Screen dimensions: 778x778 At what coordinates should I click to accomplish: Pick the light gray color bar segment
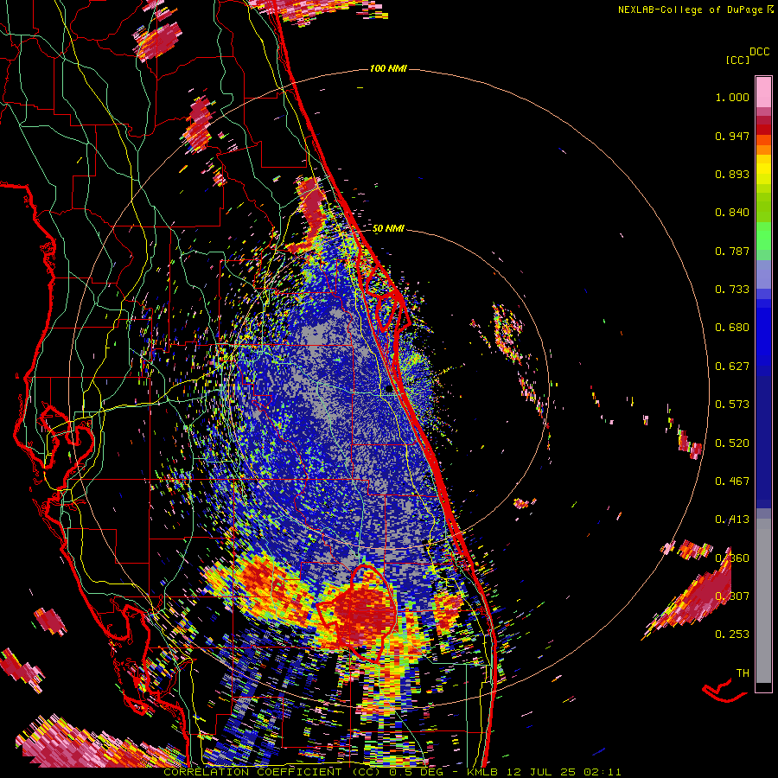click(763, 601)
